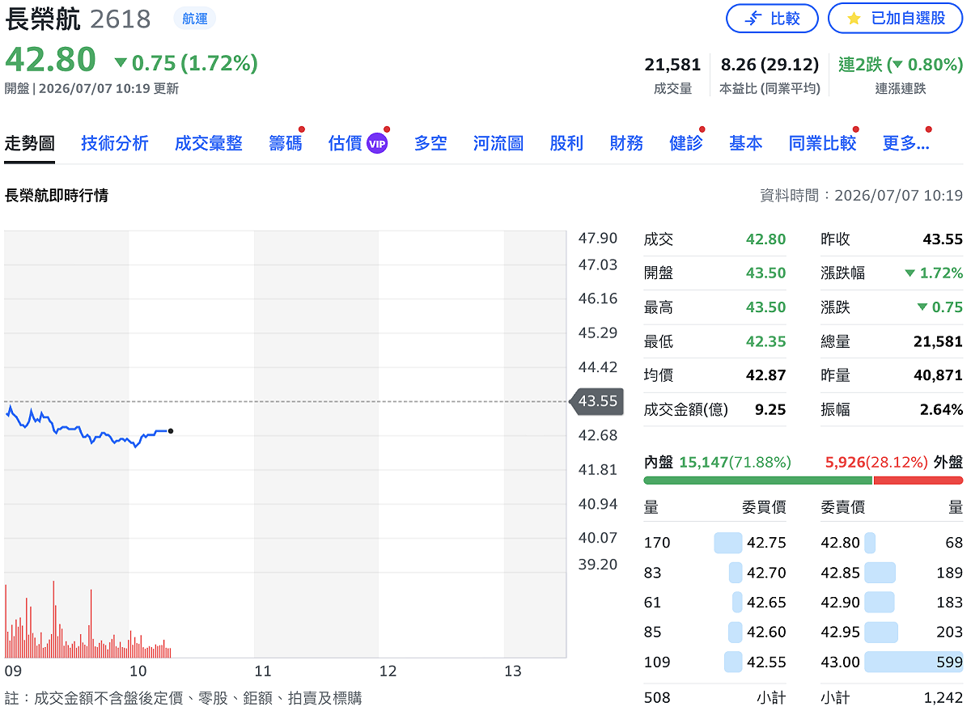Click ask price 43.00

(x=841, y=662)
